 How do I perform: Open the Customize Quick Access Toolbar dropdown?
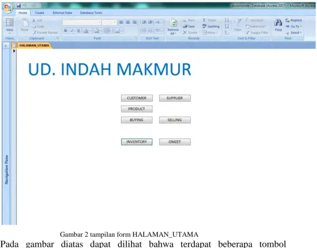coord(44,5)
